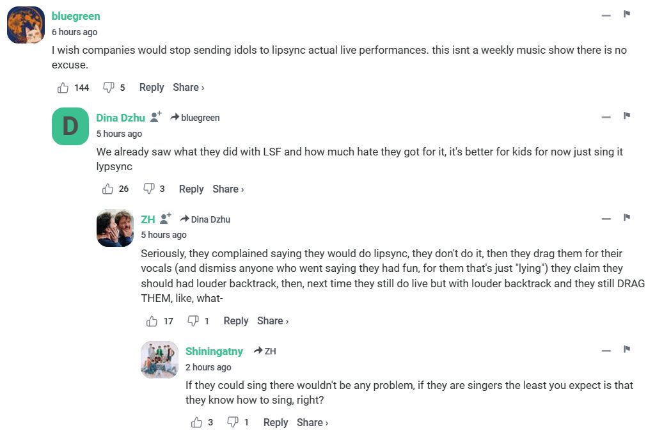Expand Share options under Dina Dzhu's reply
This screenshot has width=655, height=435.
click(228, 189)
